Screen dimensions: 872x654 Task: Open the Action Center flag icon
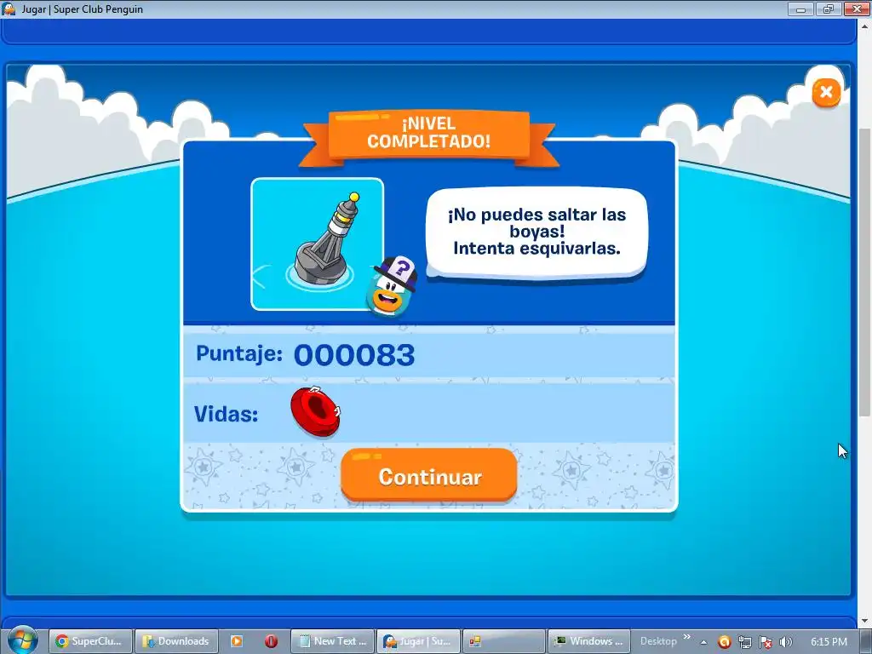[766, 642]
